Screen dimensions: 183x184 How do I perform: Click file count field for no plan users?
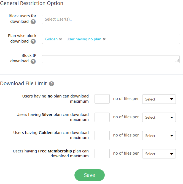[102, 99]
